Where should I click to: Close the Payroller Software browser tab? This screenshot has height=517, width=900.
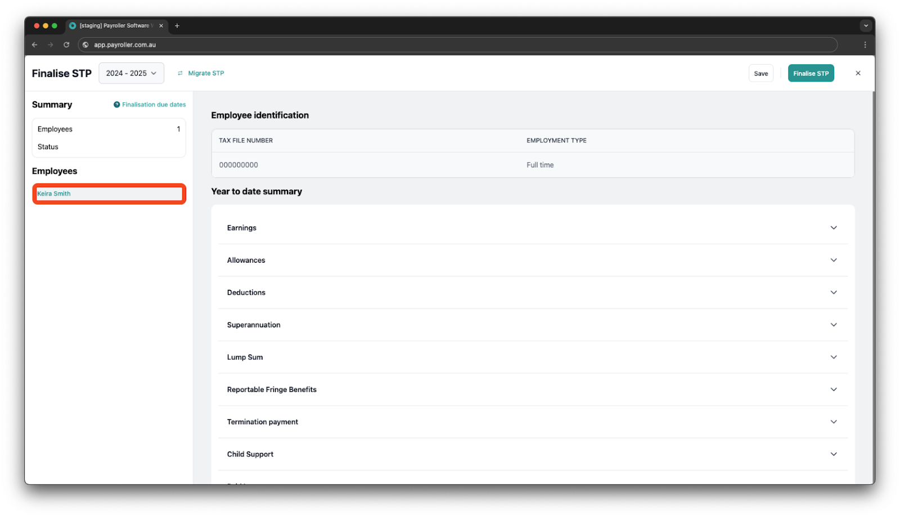point(161,26)
